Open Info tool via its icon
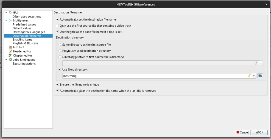 click(10, 47)
